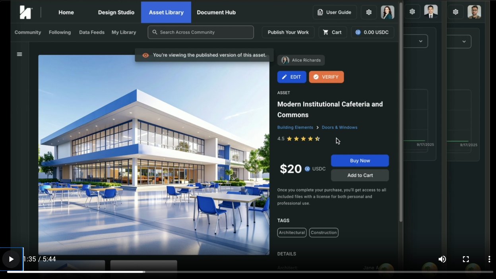This screenshot has height=279, width=496.
Task: Enter fullscreen video mode
Action: point(466,259)
